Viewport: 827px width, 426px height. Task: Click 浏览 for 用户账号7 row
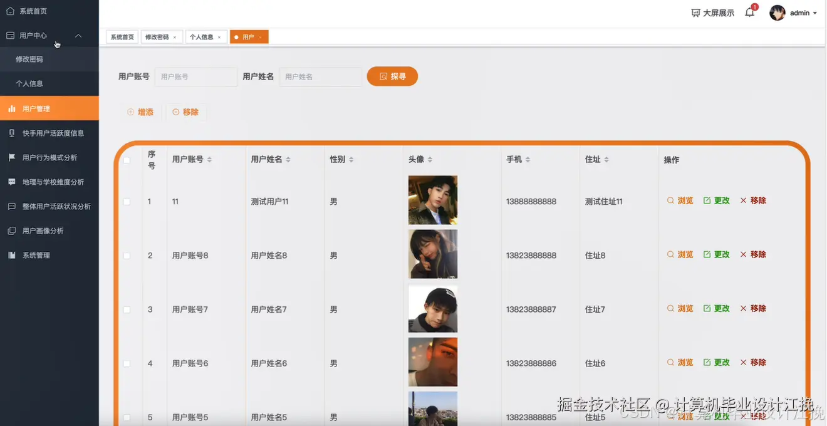(x=680, y=308)
